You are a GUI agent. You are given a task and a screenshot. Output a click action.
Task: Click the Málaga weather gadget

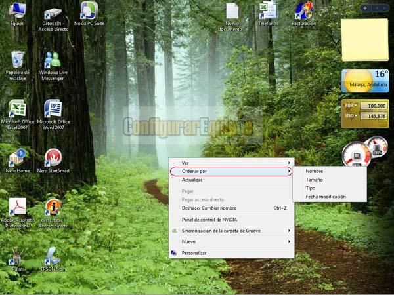pyautogui.click(x=365, y=81)
